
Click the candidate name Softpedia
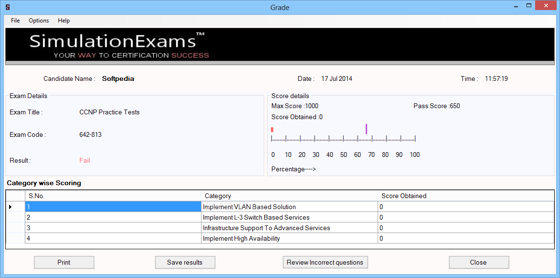click(118, 79)
